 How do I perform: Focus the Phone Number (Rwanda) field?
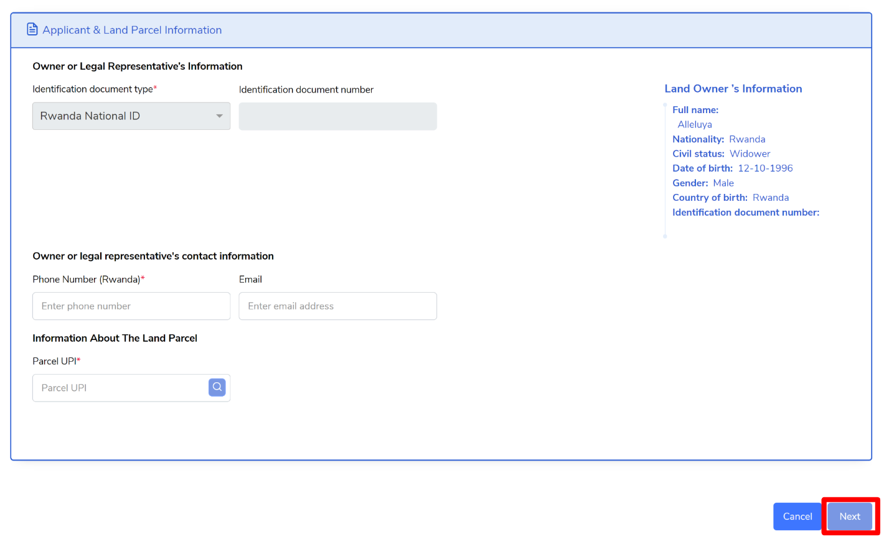point(131,306)
